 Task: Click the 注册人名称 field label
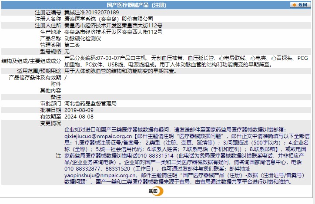point(48,19)
